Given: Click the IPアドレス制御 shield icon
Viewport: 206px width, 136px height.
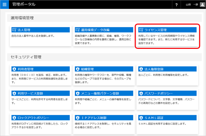Looking at the screenshot, I should (x=78, y=118).
